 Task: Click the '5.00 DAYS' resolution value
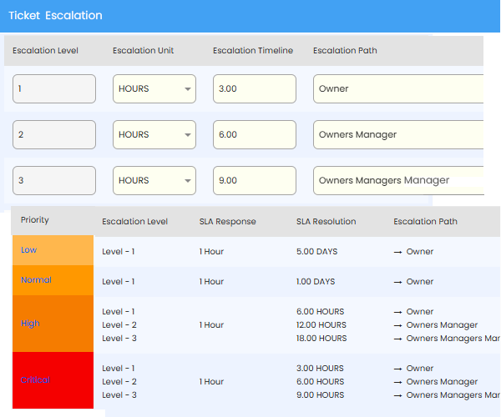point(317,251)
